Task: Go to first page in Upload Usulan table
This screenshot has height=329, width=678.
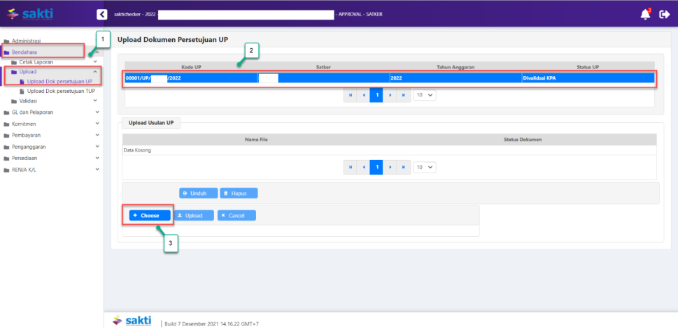Action: [350, 168]
